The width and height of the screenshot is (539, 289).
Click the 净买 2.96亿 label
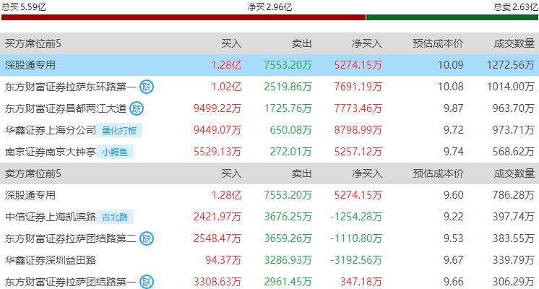click(269, 7)
